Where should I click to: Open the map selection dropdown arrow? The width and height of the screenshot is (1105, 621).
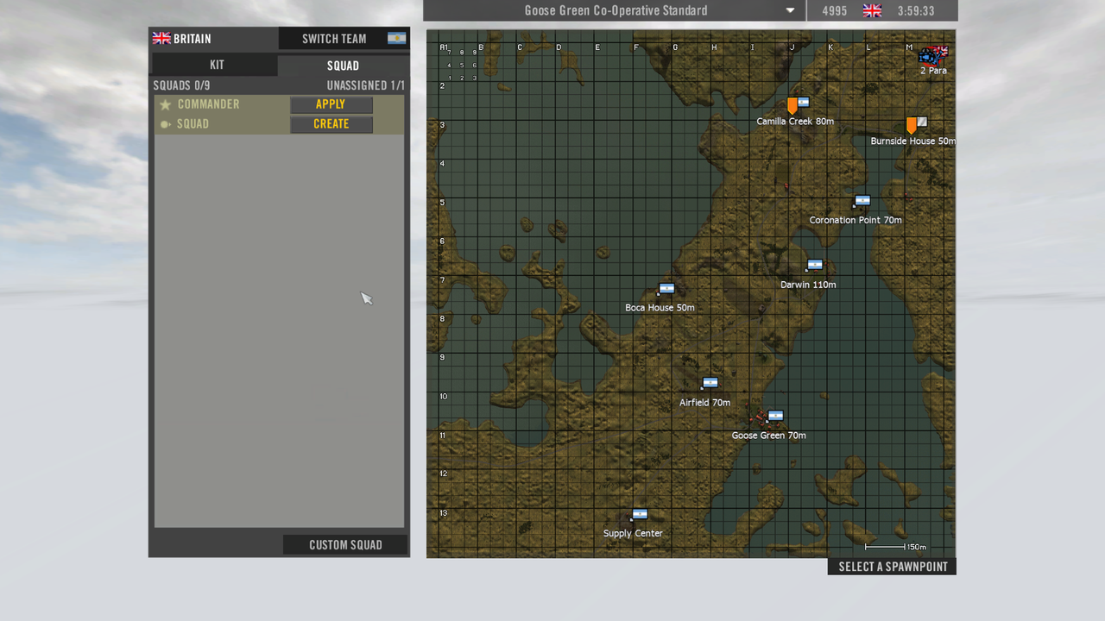pyautogui.click(x=790, y=11)
